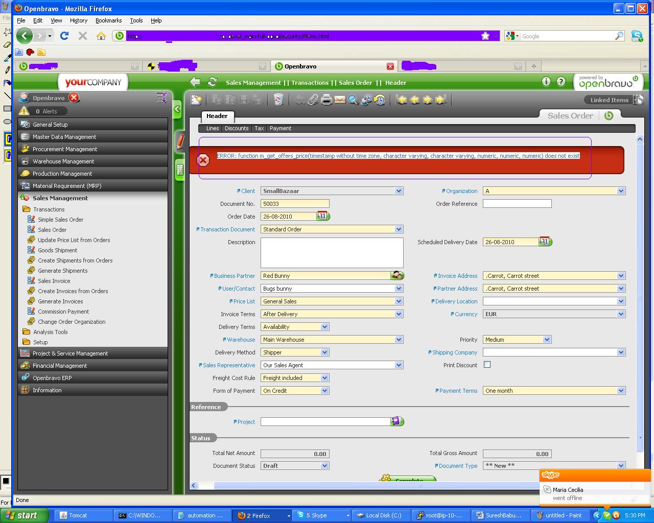Expand the Financial Management menu section
The height and width of the screenshot is (523, 654).
tap(92, 366)
